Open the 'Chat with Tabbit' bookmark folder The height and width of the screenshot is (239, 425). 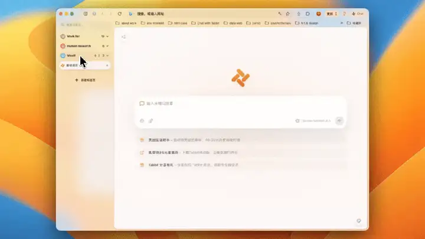[x=205, y=23]
